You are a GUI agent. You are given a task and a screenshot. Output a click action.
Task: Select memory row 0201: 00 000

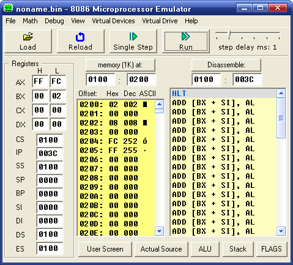click(x=116, y=114)
